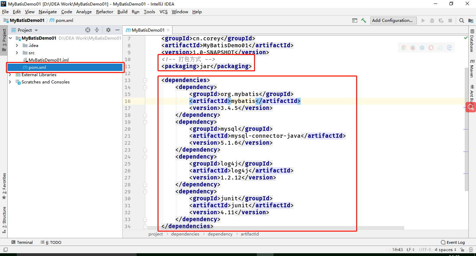Open the Navigate menu
The width and height of the screenshot is (476, 256).
point(47,11)
